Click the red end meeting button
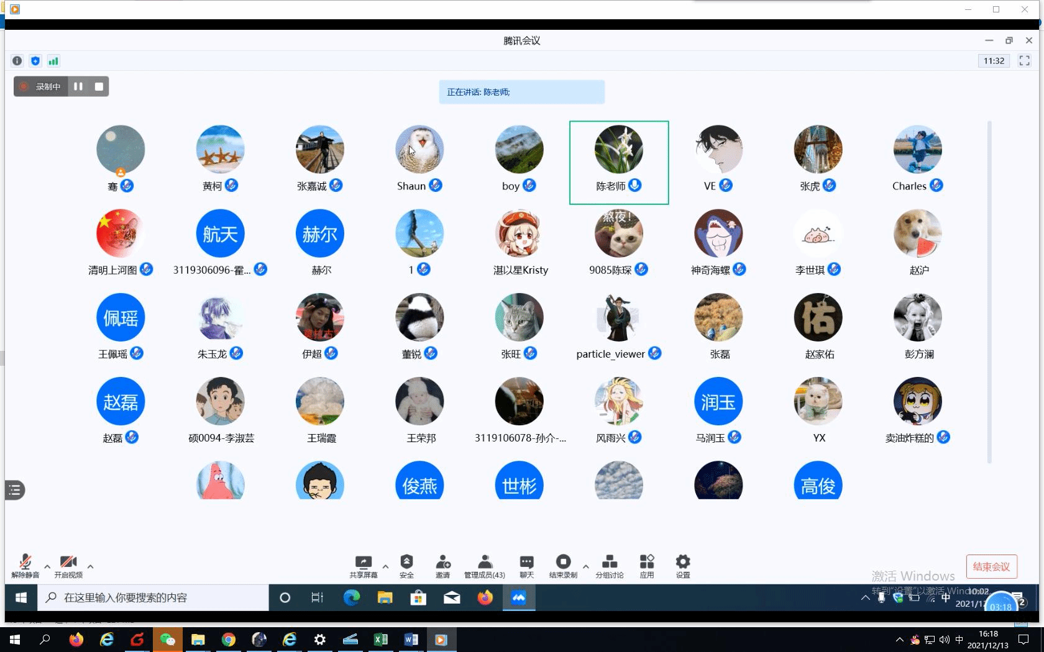 991,567
